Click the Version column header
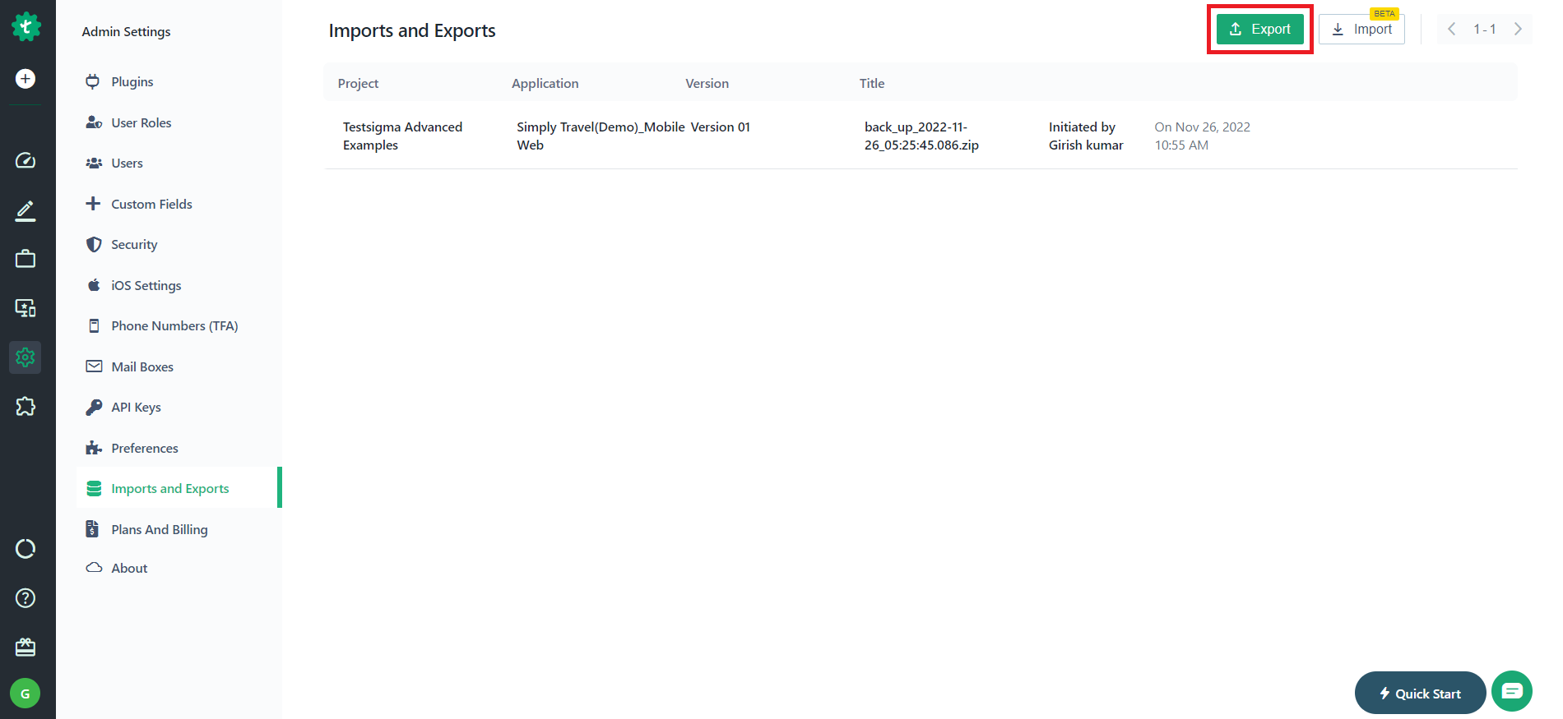Viewport: 1563px width, 719px height. click(707, 83)
